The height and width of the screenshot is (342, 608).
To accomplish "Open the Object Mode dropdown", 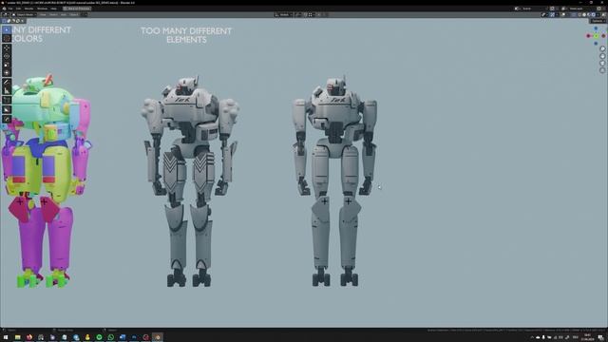I will pyautogui.click(x=24, y=15).
